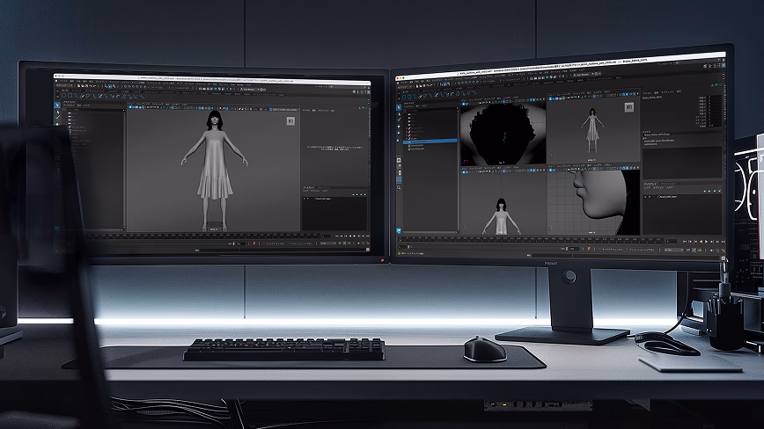Viewport: 764px width, 429px height.
Task: Activate bottom-left character viewport on right monitor
Action: point(503,204)
